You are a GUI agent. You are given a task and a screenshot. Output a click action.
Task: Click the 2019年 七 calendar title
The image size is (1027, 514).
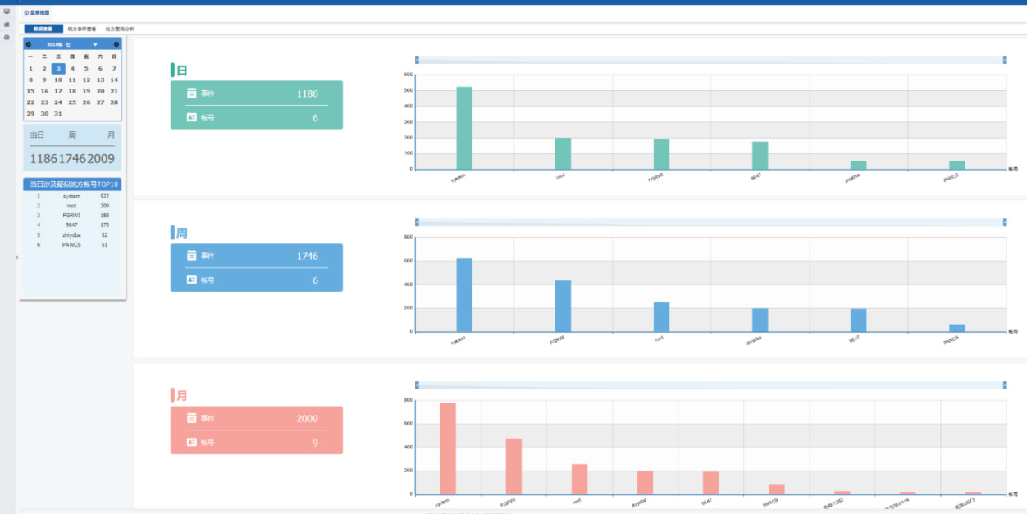[59, 43]
